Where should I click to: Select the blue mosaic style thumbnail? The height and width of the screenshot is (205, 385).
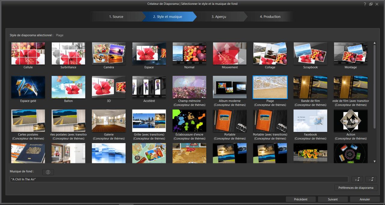[x=109, y=153]
